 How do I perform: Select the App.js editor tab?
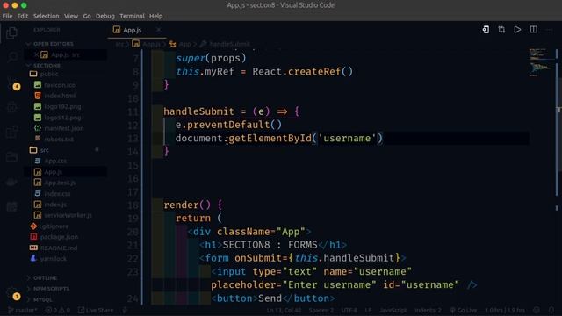click(x=137, y=30)
